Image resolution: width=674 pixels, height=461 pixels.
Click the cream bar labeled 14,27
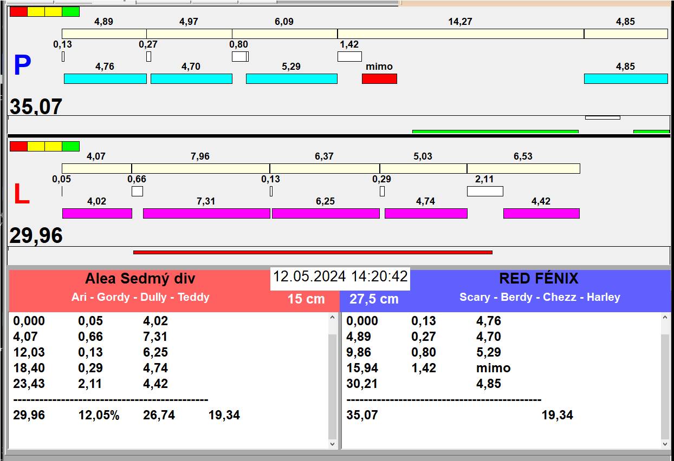click(x=461, y=34)
